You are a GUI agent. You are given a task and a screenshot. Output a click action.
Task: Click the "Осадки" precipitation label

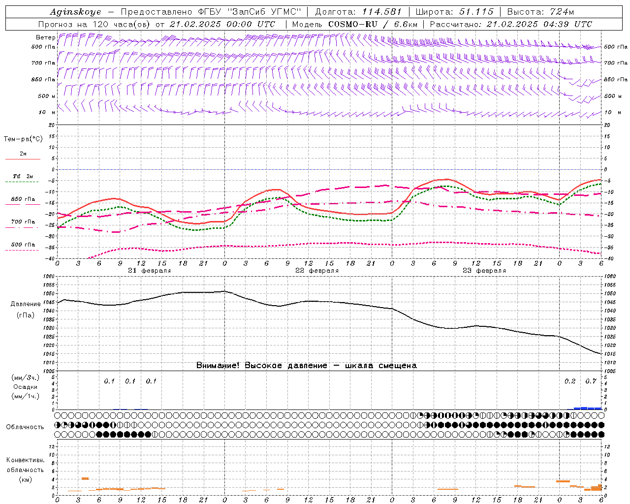click(25, 387)
